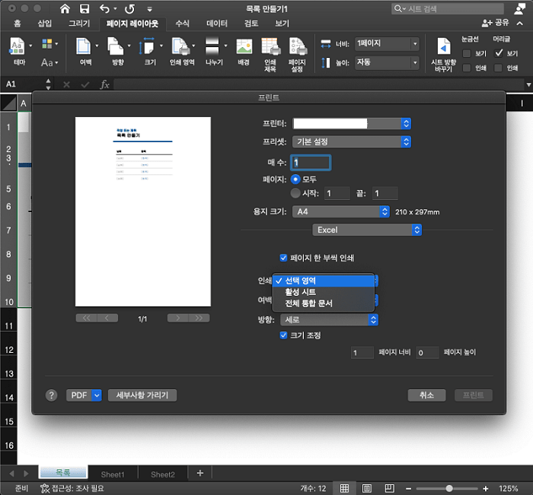Open the print dialog help button
The width and height of the screenshot is (533, 495).
(x=51, y=395)
